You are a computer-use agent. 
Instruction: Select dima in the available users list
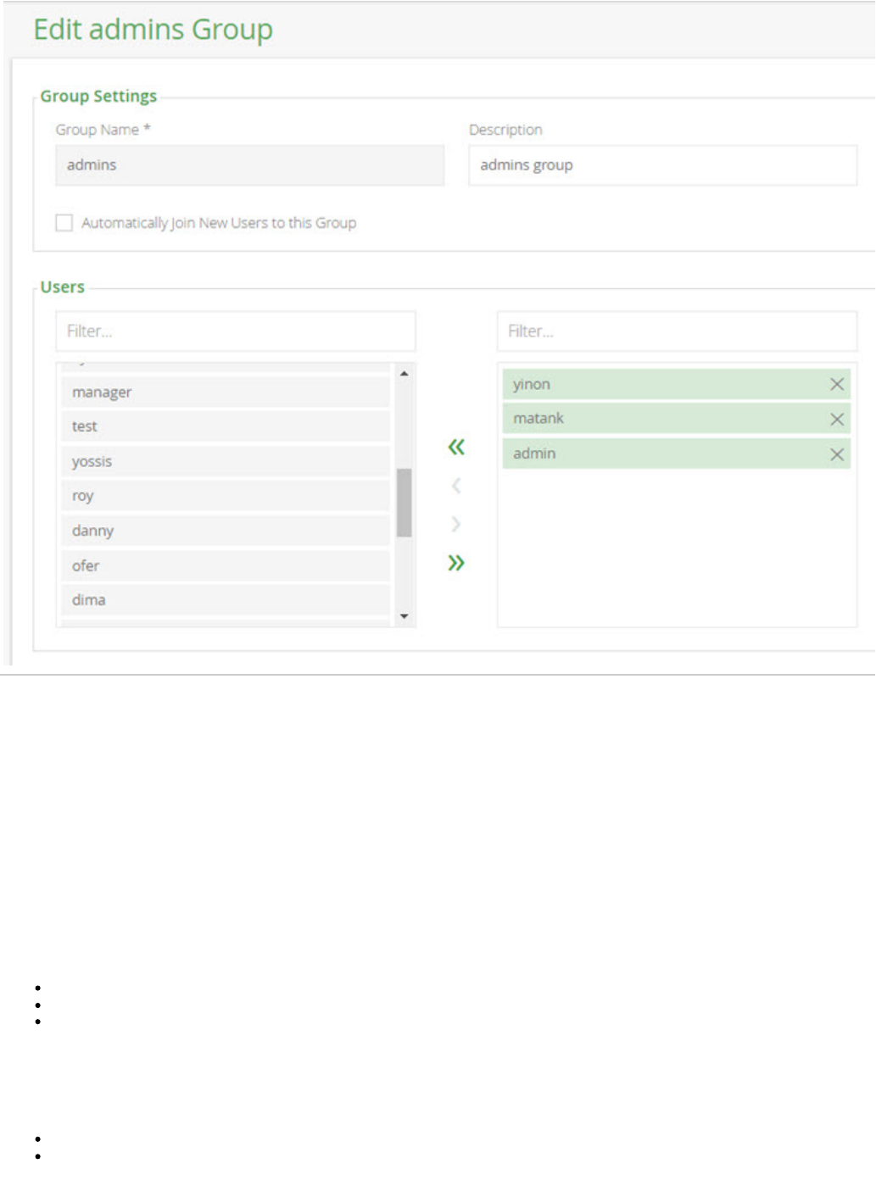coord(225,600)
